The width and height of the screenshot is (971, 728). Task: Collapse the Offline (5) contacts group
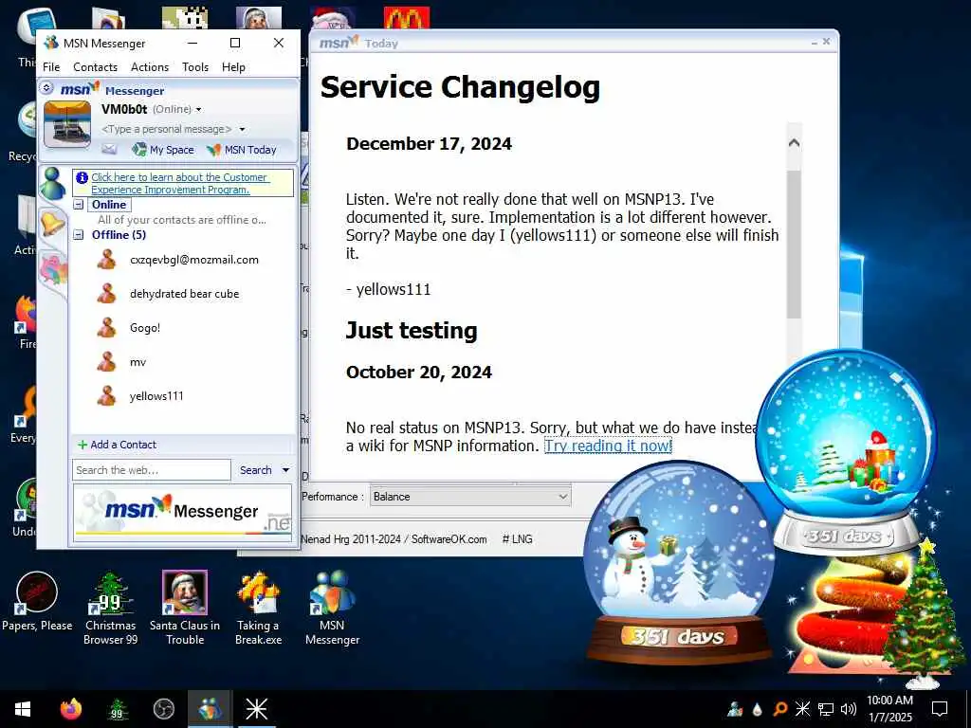79,235
